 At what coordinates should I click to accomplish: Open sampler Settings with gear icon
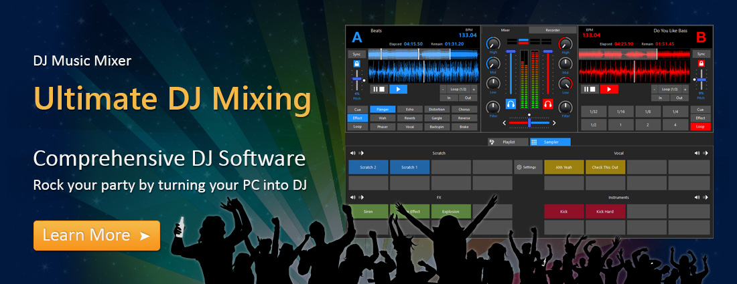(x=528, y=167)
